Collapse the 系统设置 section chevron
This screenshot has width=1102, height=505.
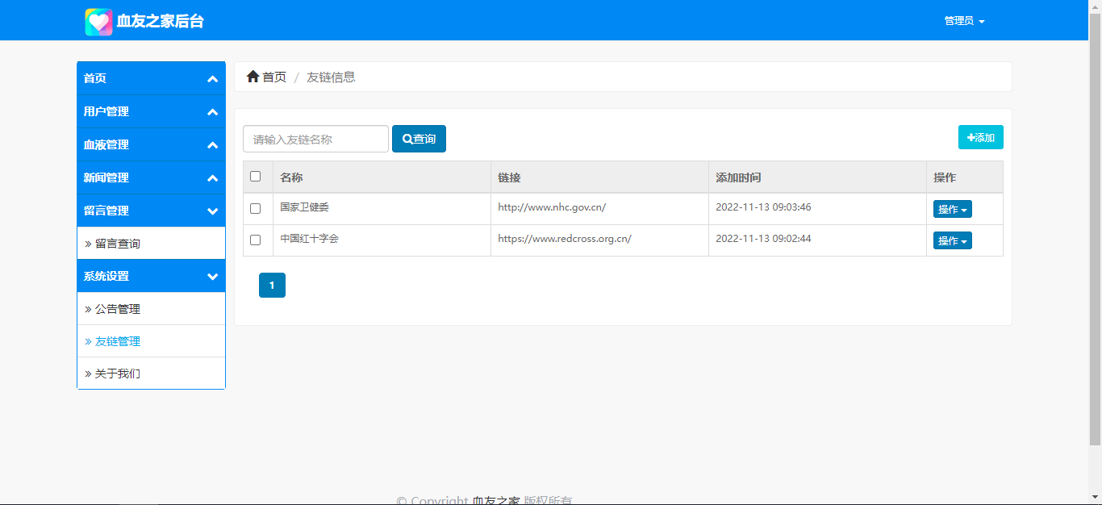pyautogui.click(x=213, y=277)
